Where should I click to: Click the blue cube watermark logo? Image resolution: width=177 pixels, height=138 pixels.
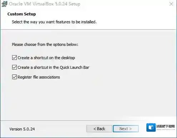[x=151, y=127]
